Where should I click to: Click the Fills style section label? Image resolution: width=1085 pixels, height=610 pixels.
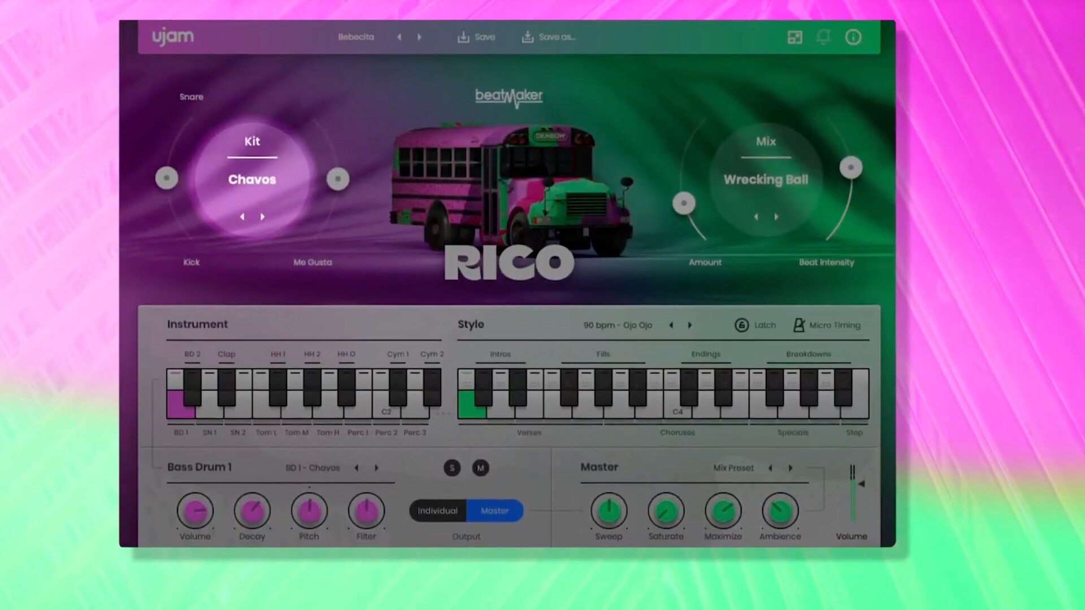[603, 354]
